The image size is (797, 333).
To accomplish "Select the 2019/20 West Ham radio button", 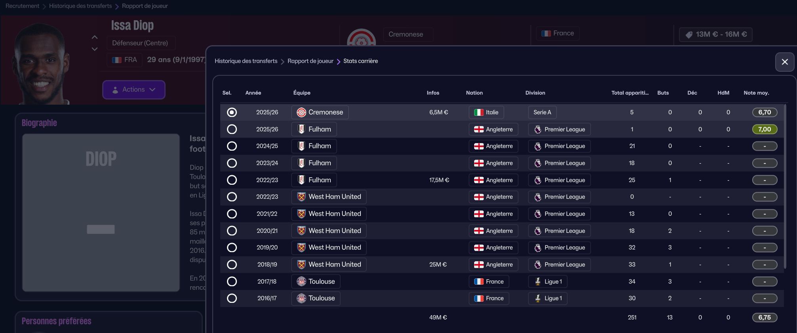I will [232, 248].
